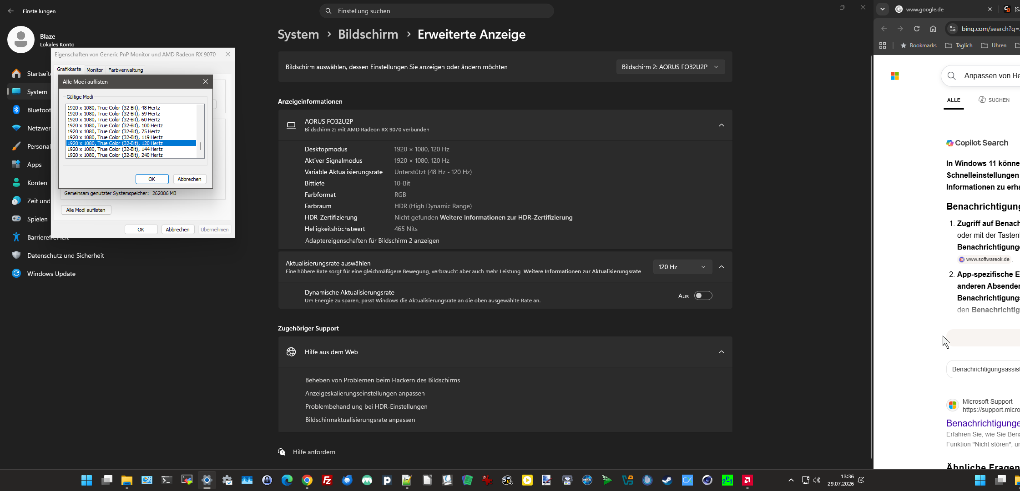This screenshot has width=1020, height=491.
Task: Click Hilfe anfordern link
Action: [x=314, y=452]
